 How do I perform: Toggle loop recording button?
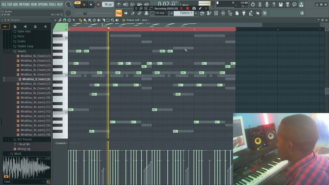146,4
